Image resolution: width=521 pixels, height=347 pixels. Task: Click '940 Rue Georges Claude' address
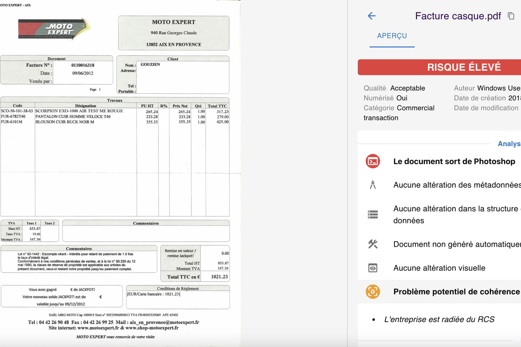[174, 33]
